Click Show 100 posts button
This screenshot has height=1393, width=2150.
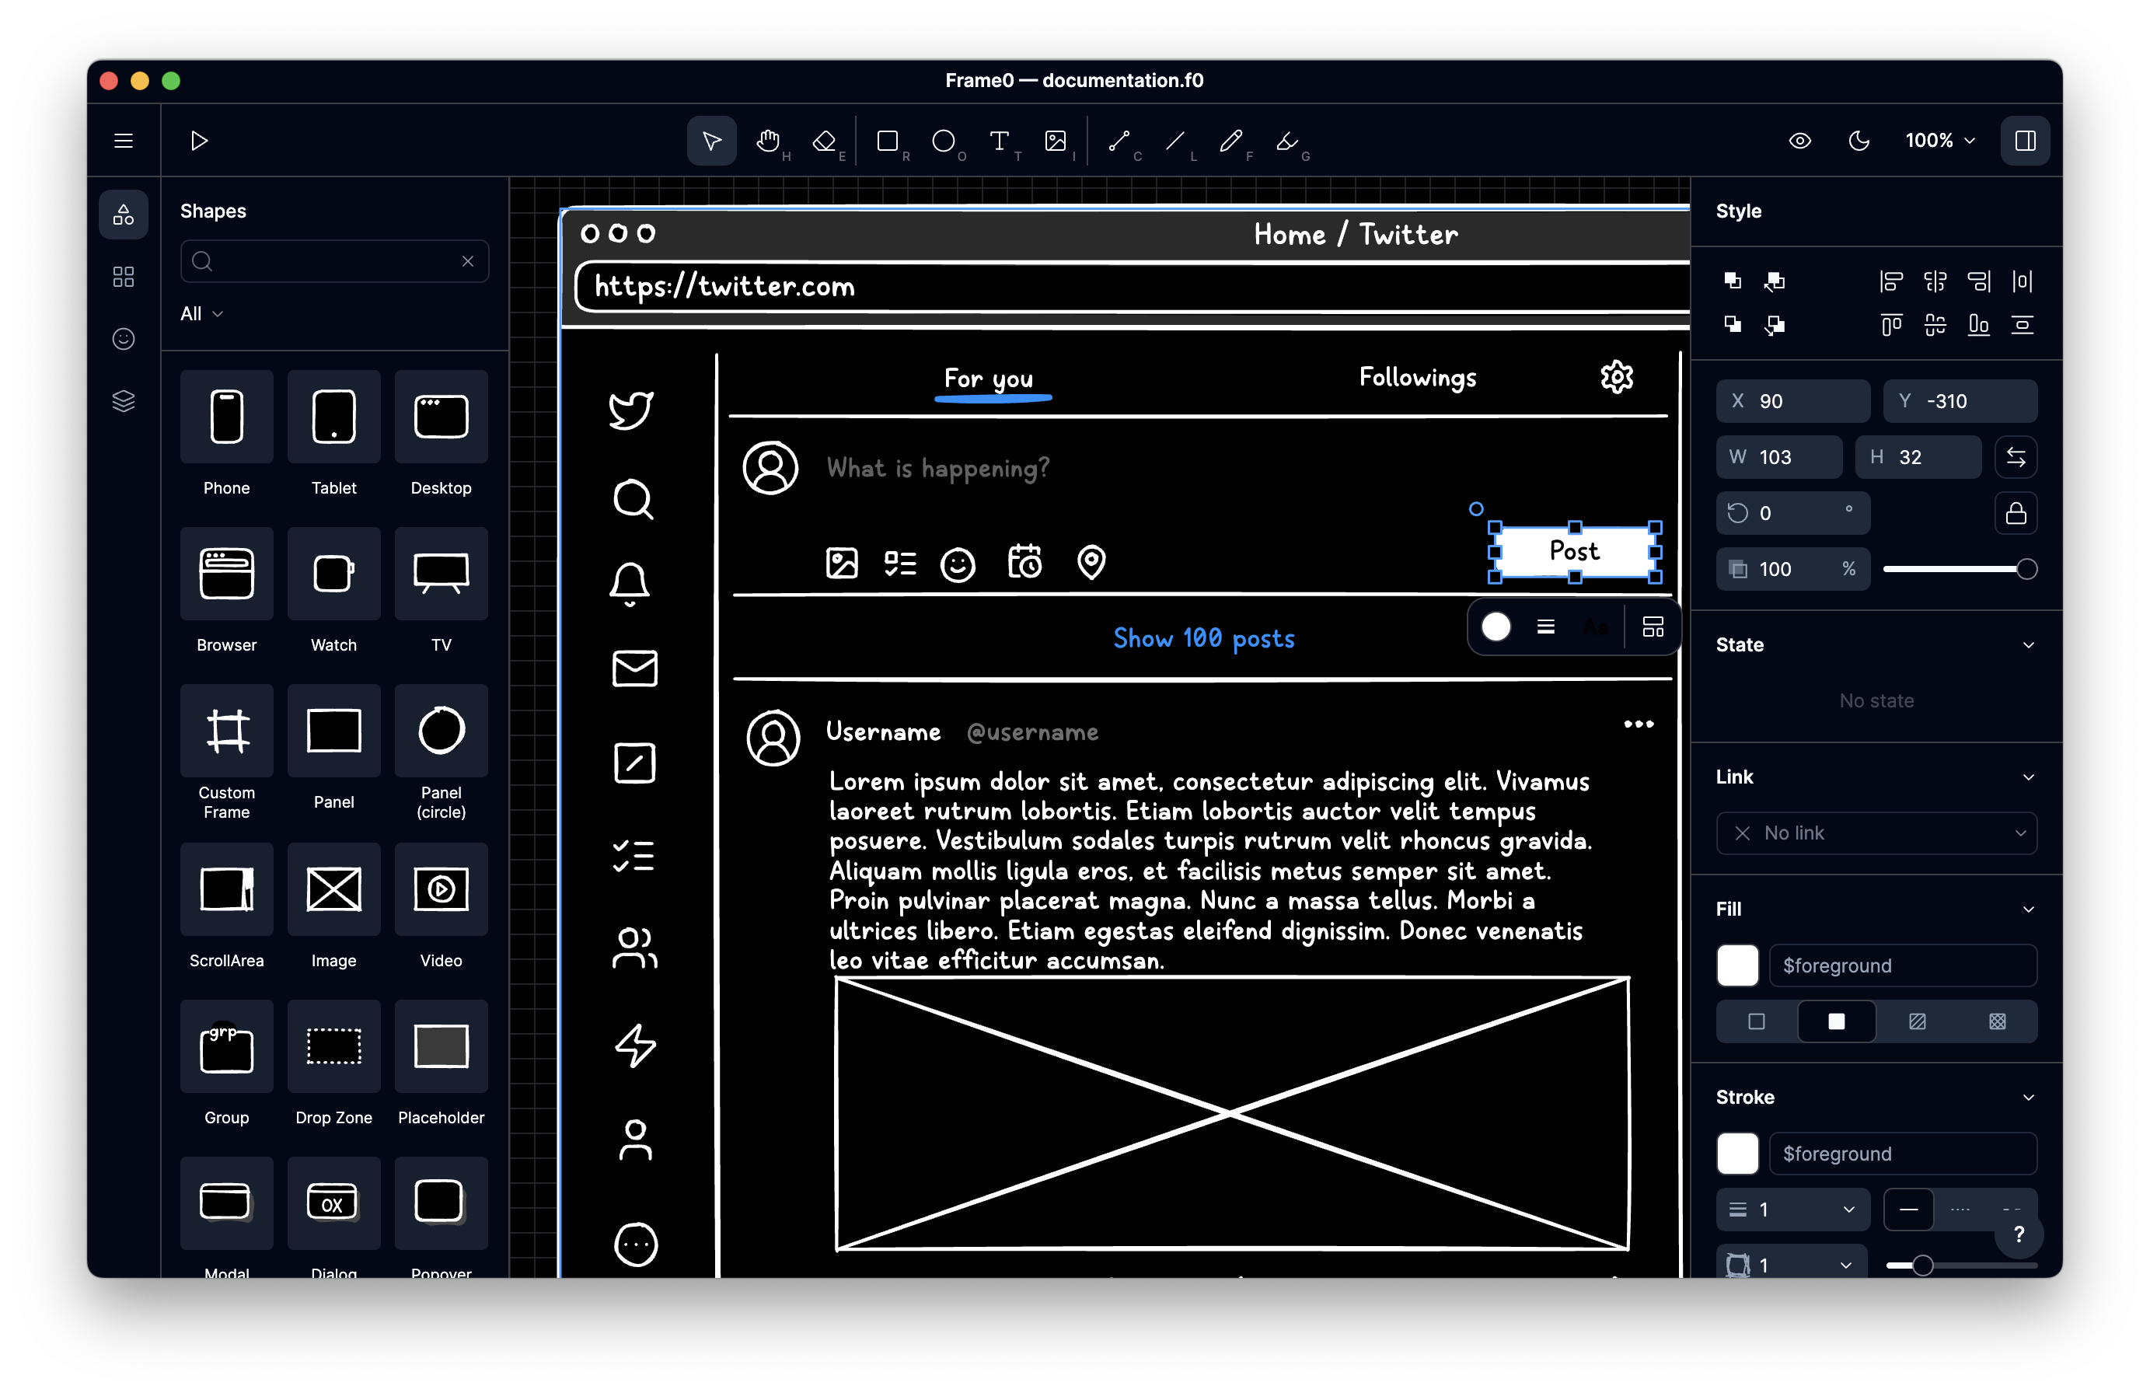[1205, 637]
